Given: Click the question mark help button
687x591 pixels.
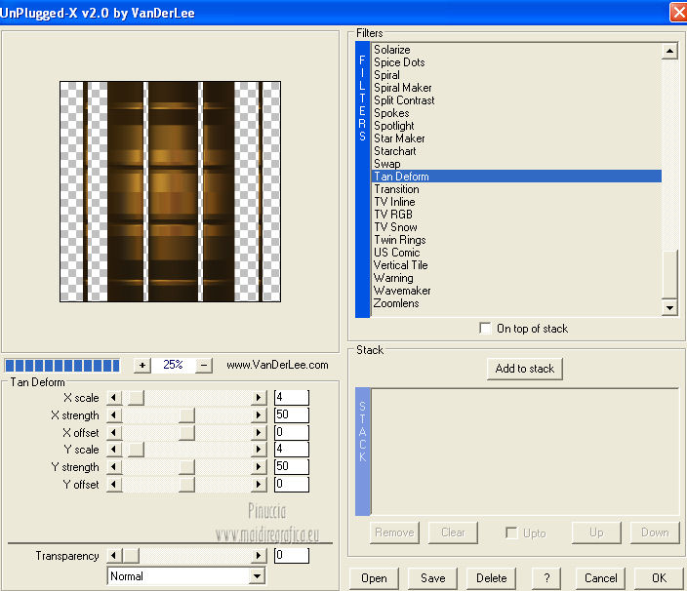Looking at the screenshot, I should 546,578.
